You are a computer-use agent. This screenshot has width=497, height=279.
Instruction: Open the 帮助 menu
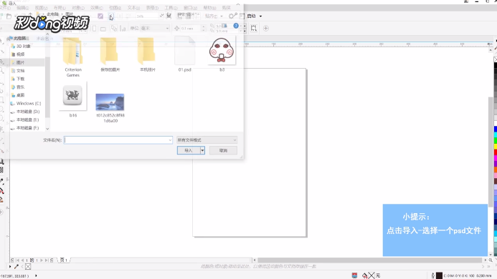point(209,8)
